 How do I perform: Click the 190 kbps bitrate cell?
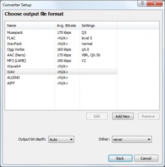[64, 61]
